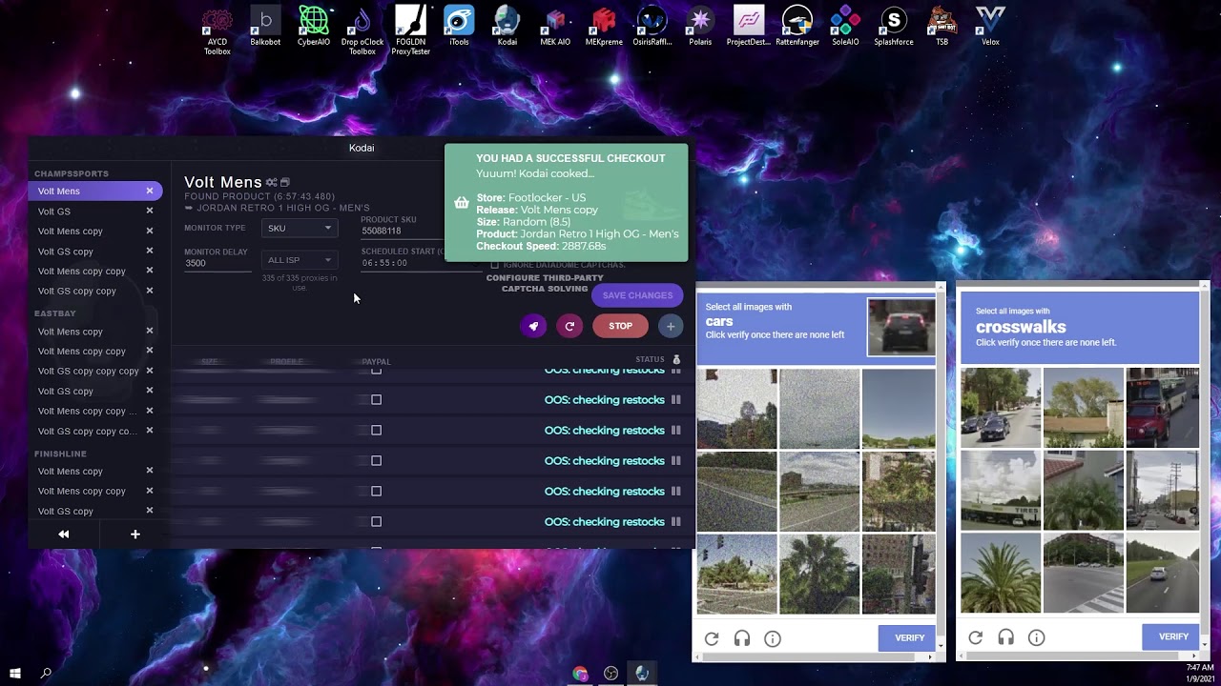
Task: Click the plus add task icon beside STOP
Action: [671, 326]
